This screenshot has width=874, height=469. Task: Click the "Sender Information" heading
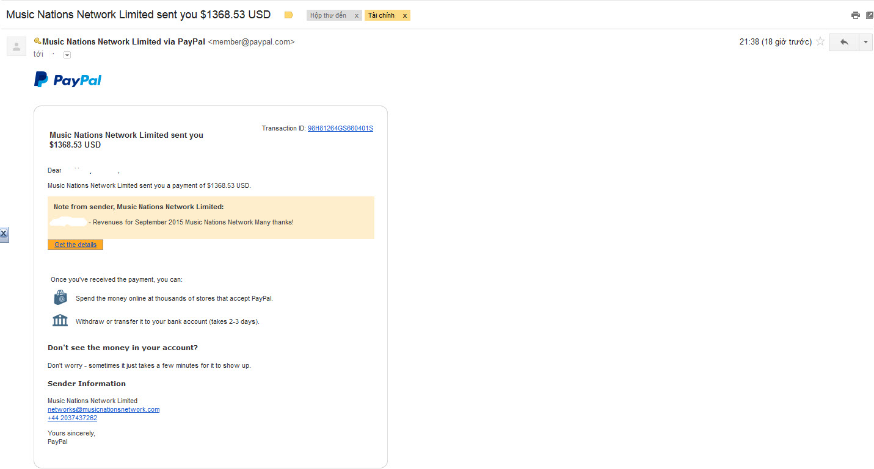(87, 384)
